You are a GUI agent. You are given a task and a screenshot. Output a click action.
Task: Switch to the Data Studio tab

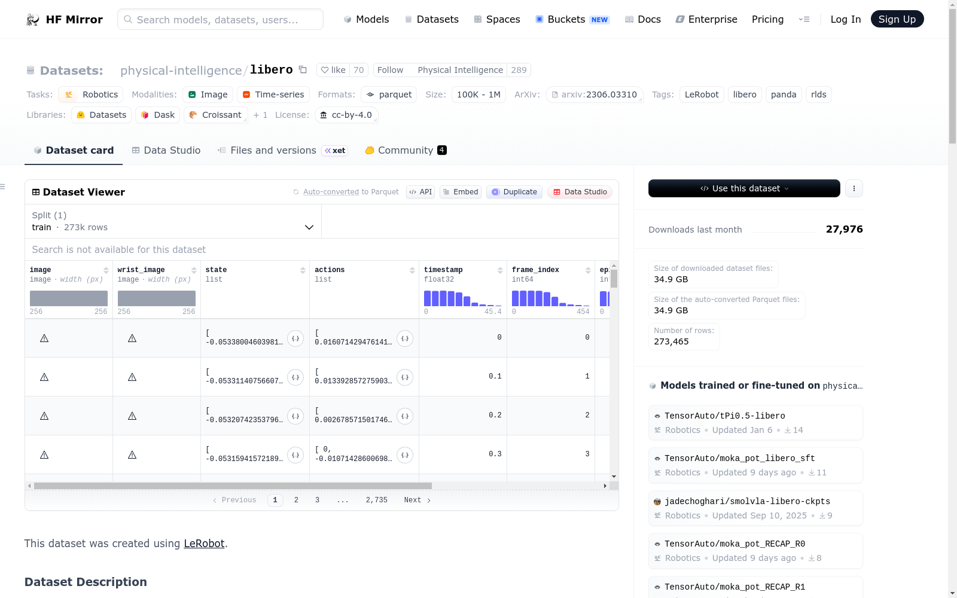pyautogui.click(x=166, y=151)
